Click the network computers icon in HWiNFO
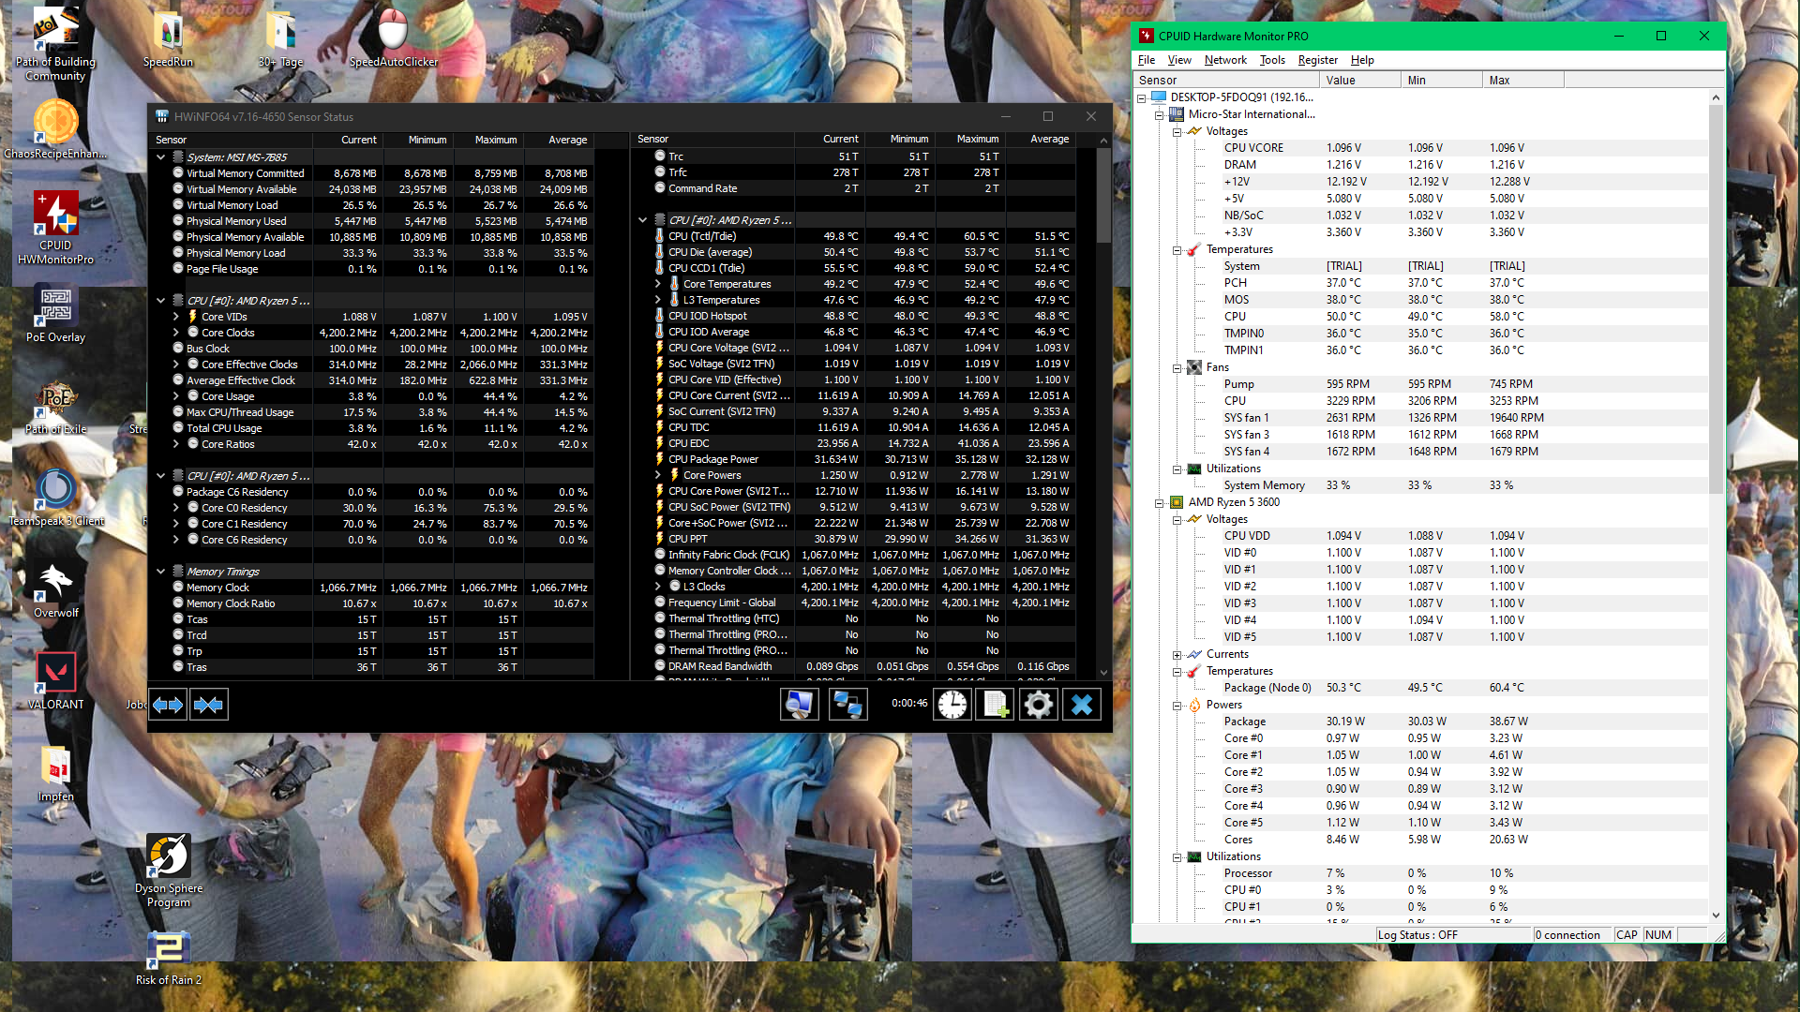Viewport: 1800px width, 1012px height. (847, 705)
